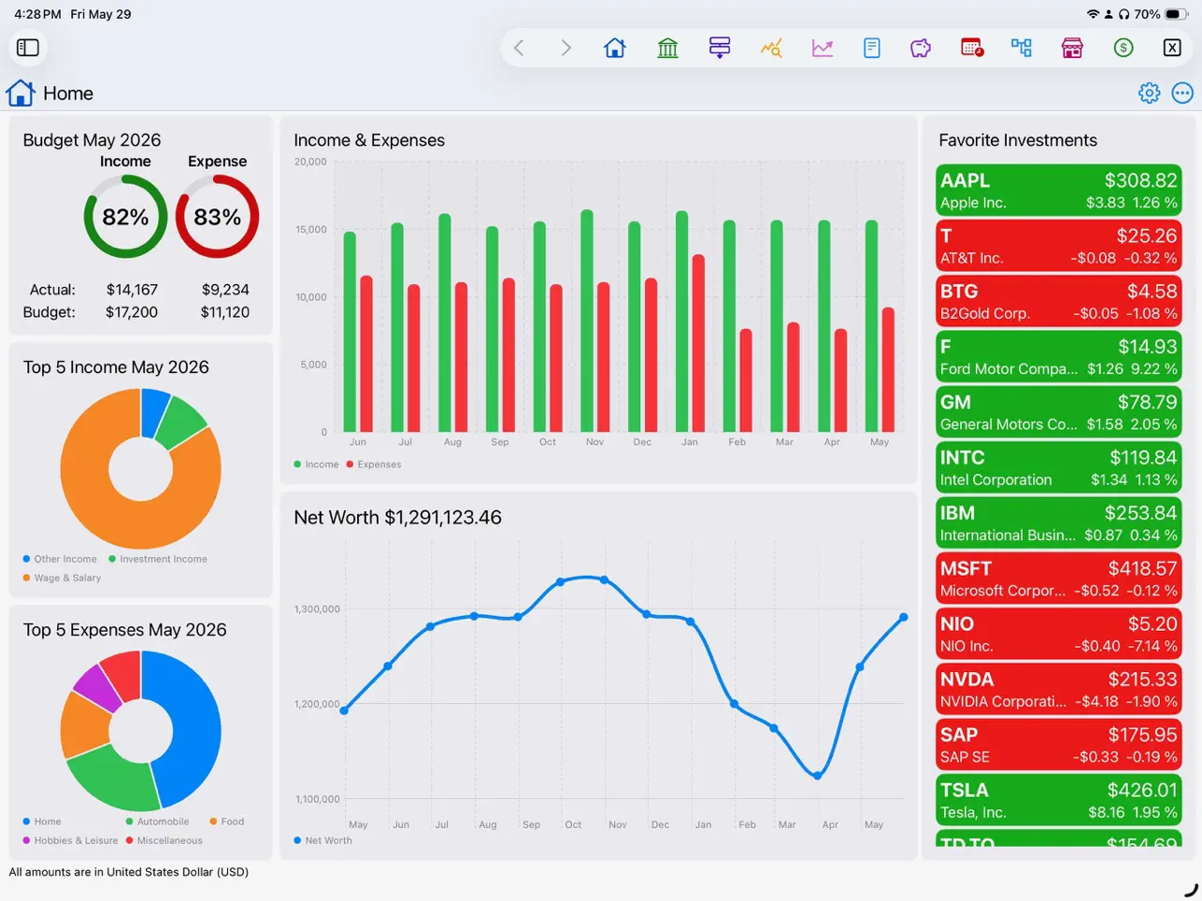This screenshot has height=901, width=1202.
Task: Click the Wage & Salary legend entry
Action: 62,578
